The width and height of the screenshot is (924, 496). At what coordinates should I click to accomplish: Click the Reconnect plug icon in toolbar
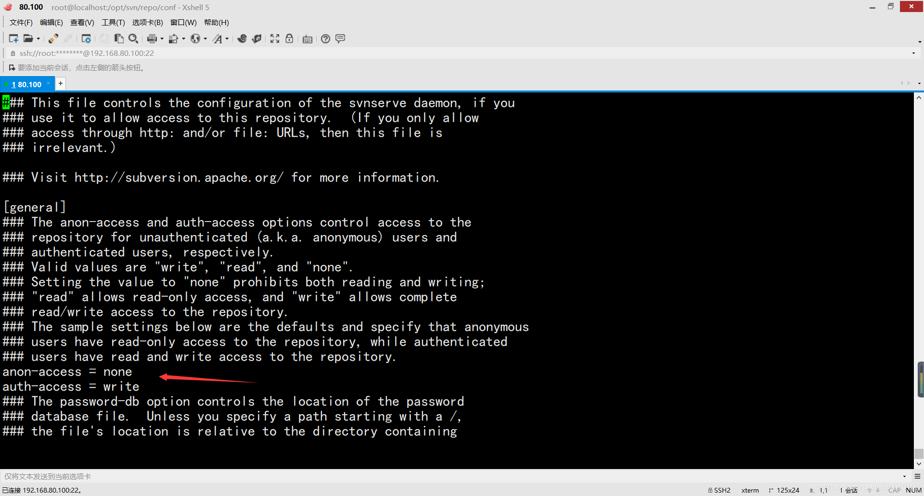pyautogui.click(x=53, y=39)
